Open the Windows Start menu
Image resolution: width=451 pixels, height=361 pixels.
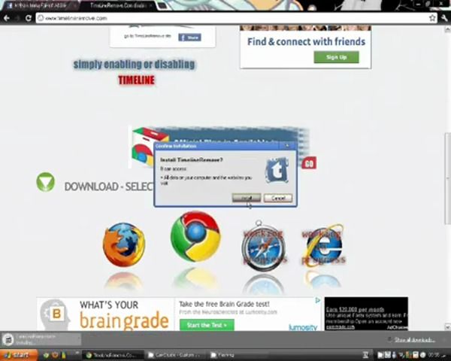tap(19, 355)
